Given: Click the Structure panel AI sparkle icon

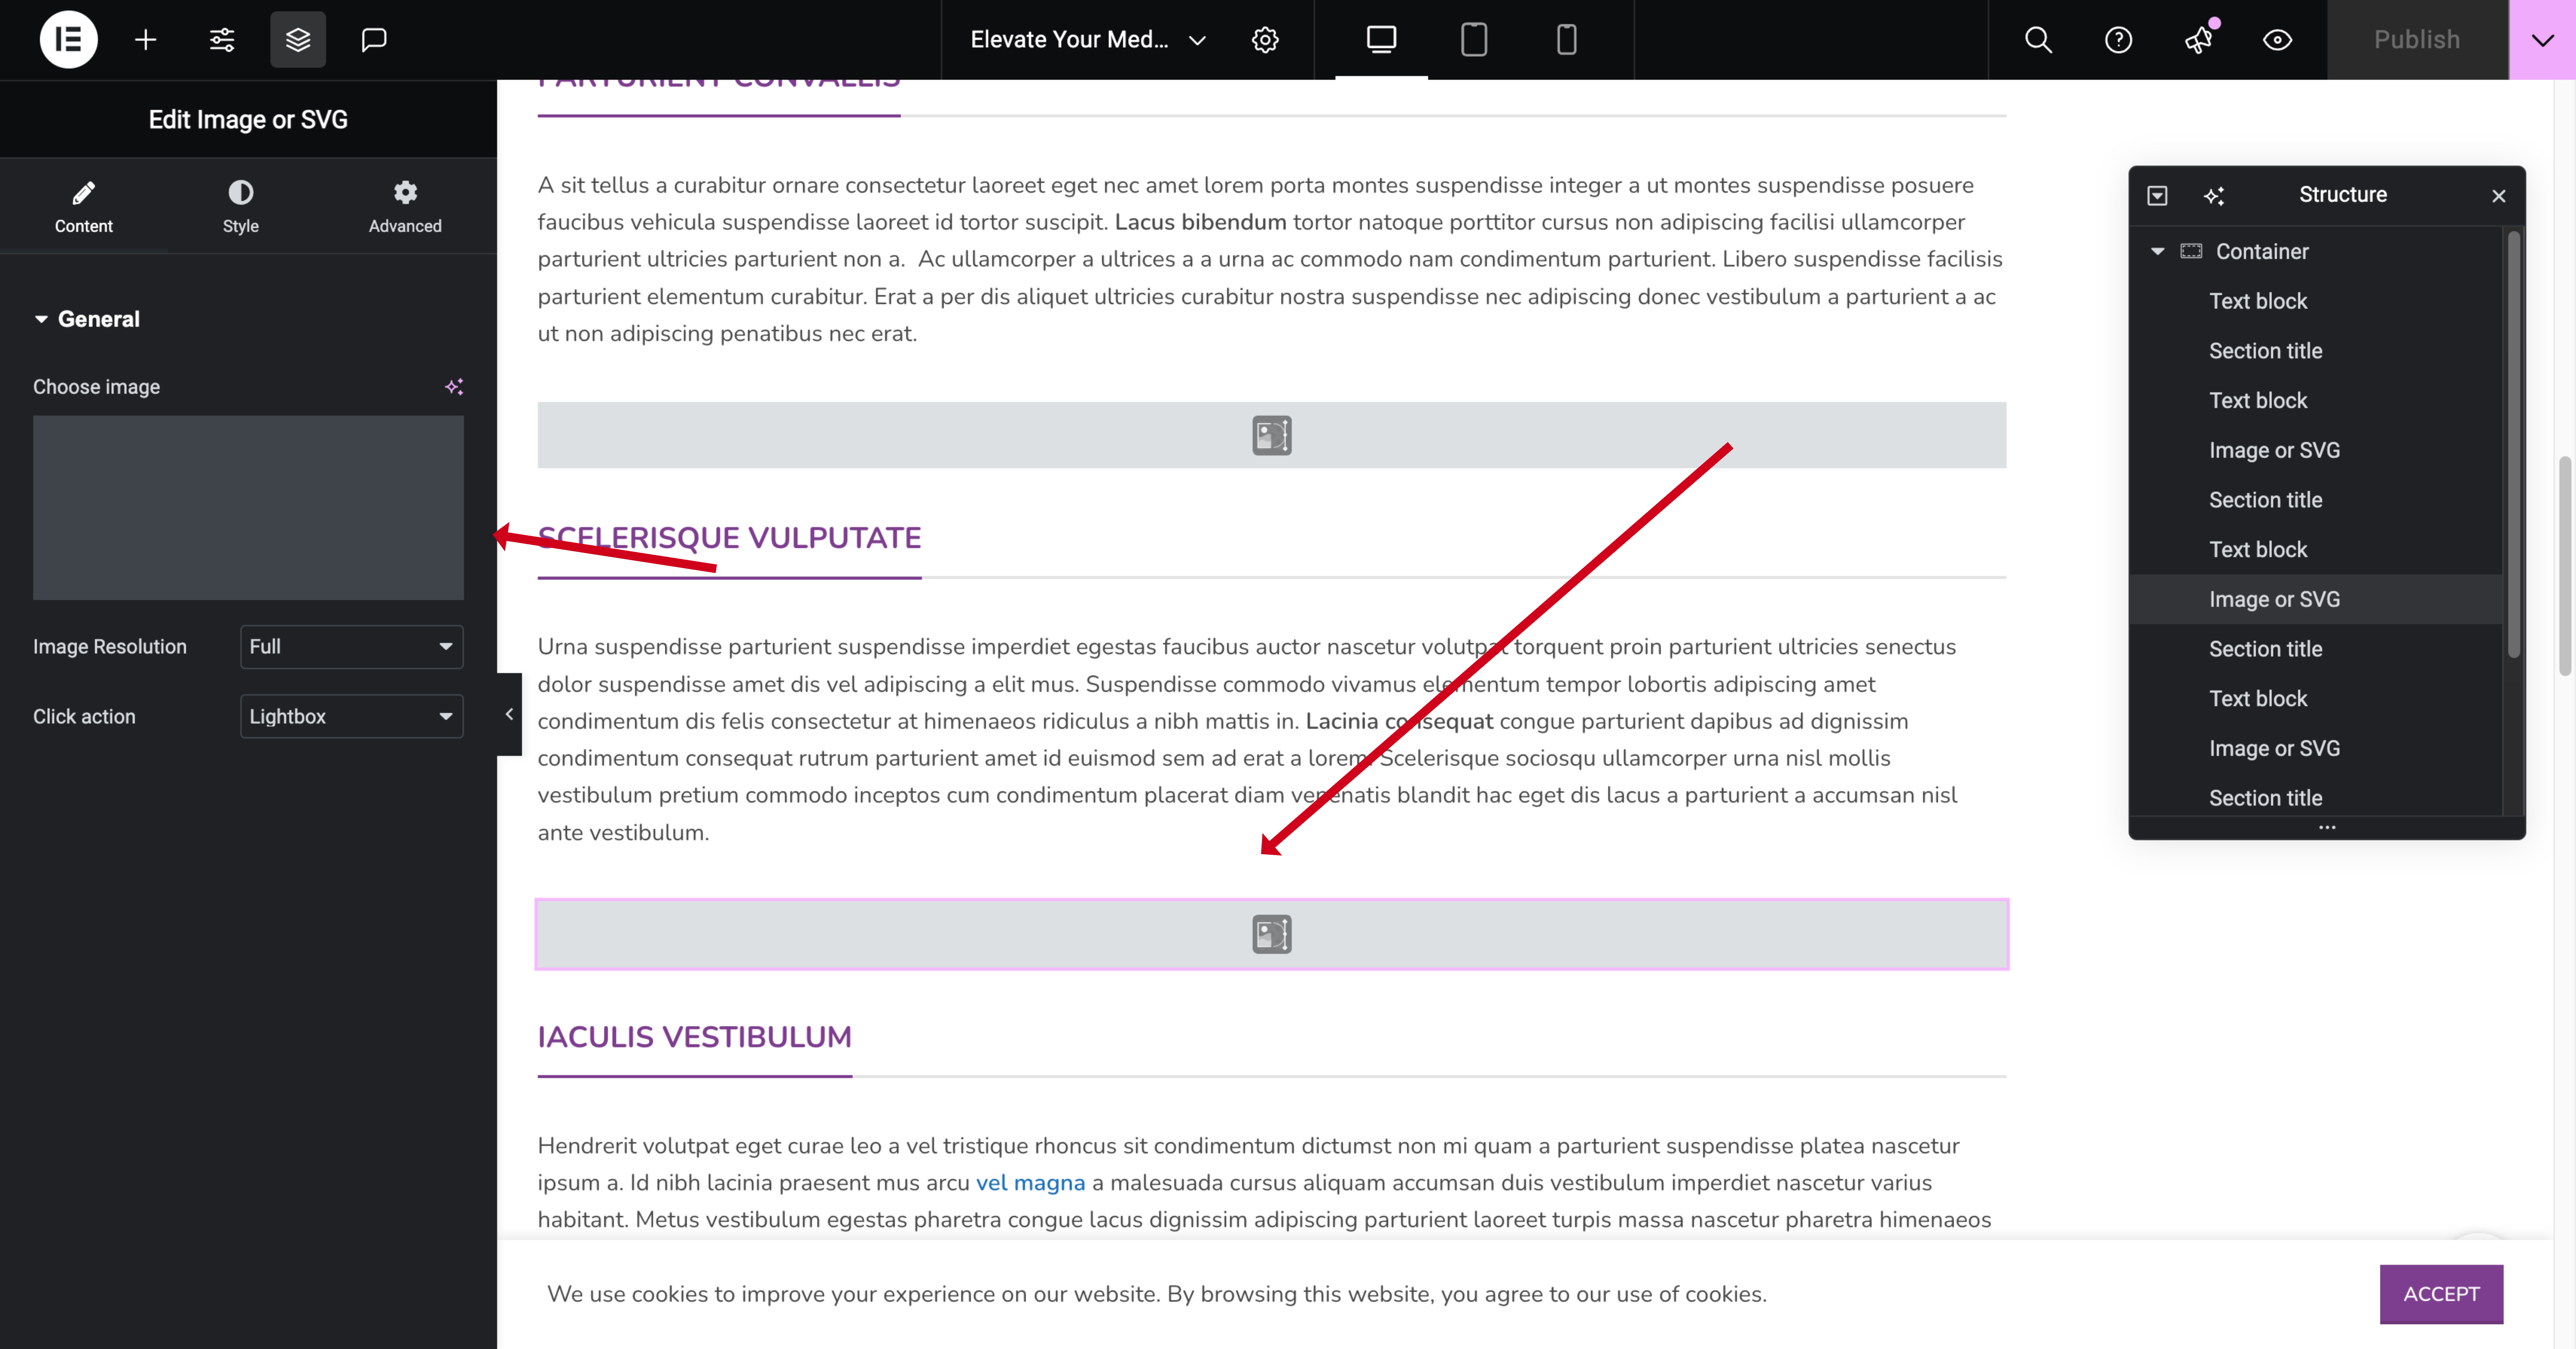Looking at the screenshot, I should 2214,196.
